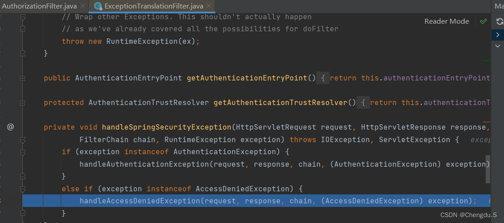
Task: Close the AuthorizationFilter.java tab
Action: (x=83, y=6)
